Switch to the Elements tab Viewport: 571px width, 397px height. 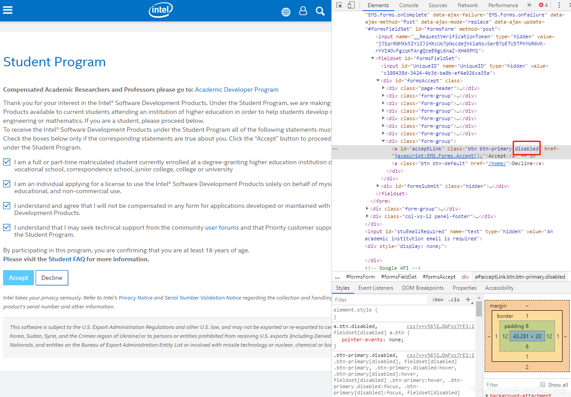click(x=378, y=5)
